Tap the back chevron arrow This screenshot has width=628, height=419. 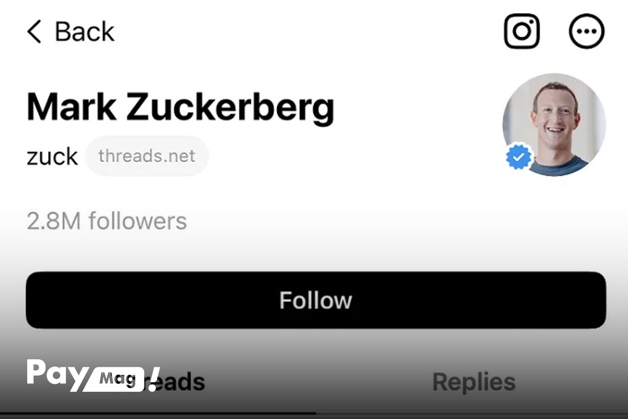34,32
